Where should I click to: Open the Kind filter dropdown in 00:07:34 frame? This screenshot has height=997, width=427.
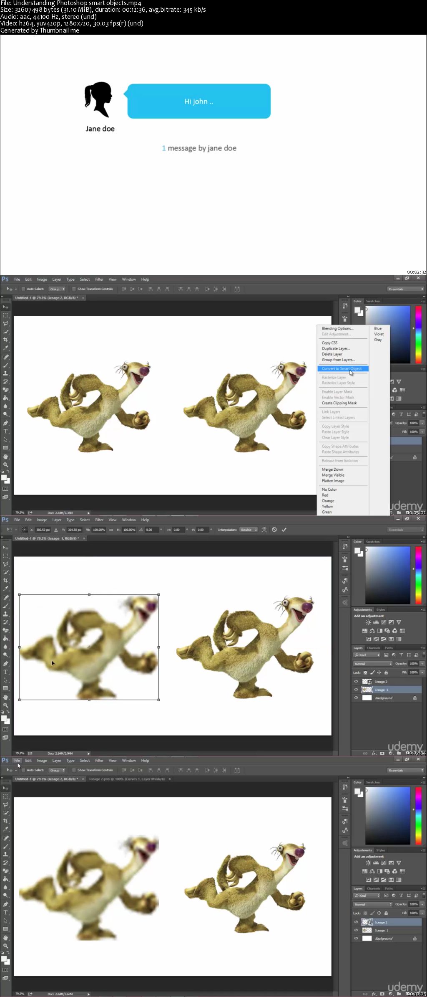[x=367, y=655]
